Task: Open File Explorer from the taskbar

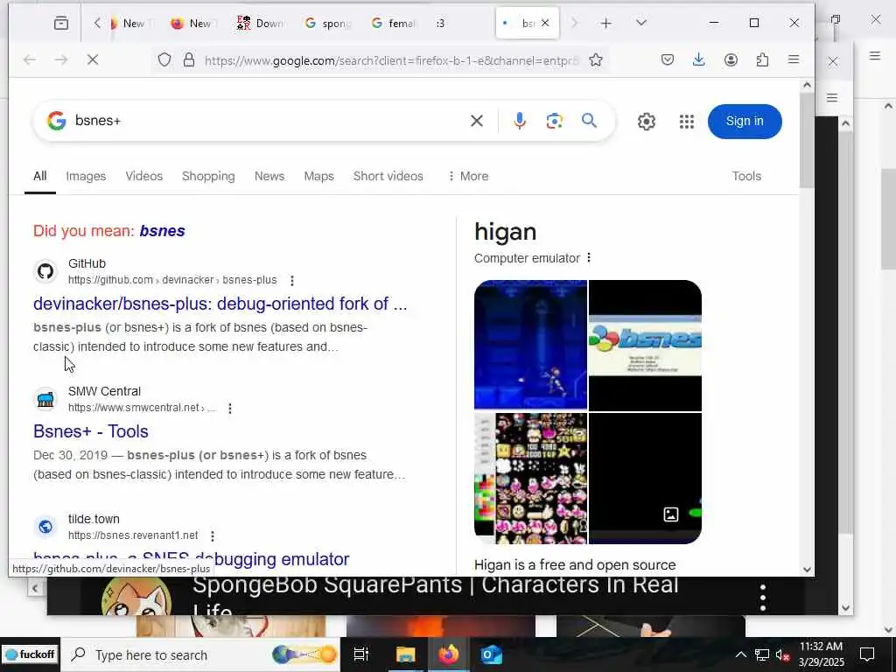Action: click(x=406, y=654)
